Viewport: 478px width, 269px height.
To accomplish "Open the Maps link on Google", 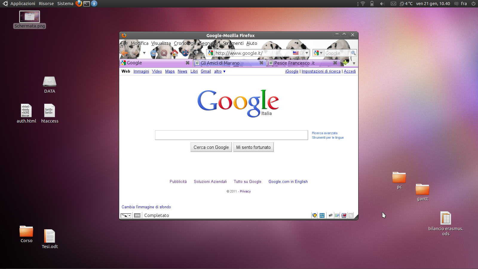I will point(170,71).
